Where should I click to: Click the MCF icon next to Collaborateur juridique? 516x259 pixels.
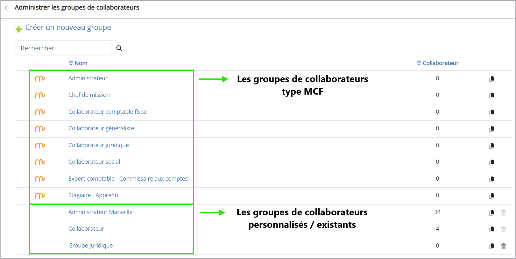click(x=40, y=145)
